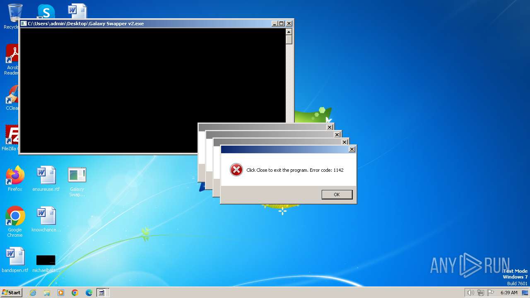Select the knowchance document icon

click(46, 219)
